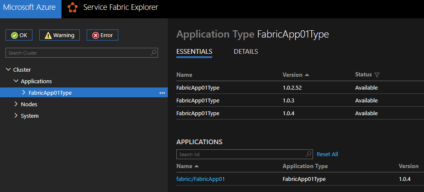Sort by the Version column arrow
Screen dimensions: 424x192
click(307, 75)
